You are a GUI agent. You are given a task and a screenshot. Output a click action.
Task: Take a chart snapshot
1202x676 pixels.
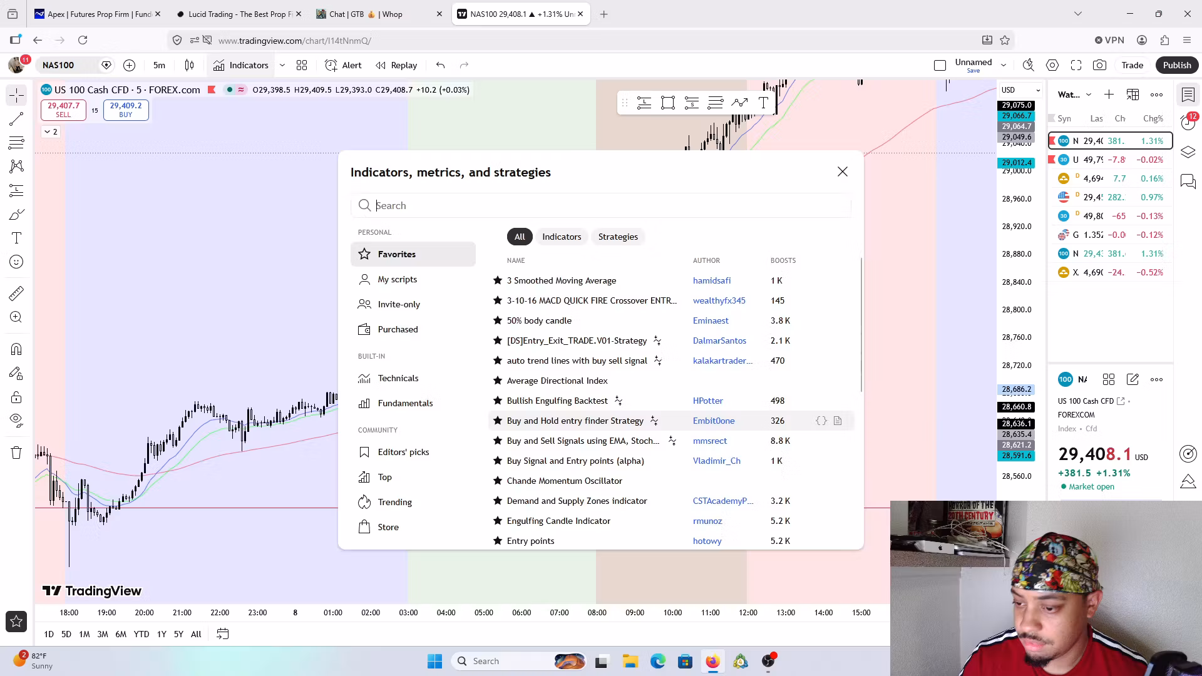click(1100, 65)
